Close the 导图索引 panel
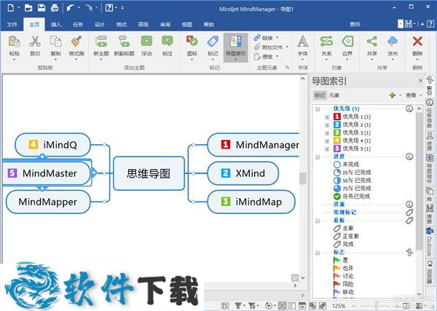Viewport: 437px width, 311px height. pos(420,81)
